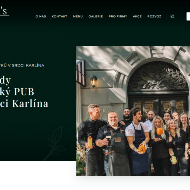Click the white button at the header's right edge
This screenshot has width=190, height=190.
click(x=188, y=16)
